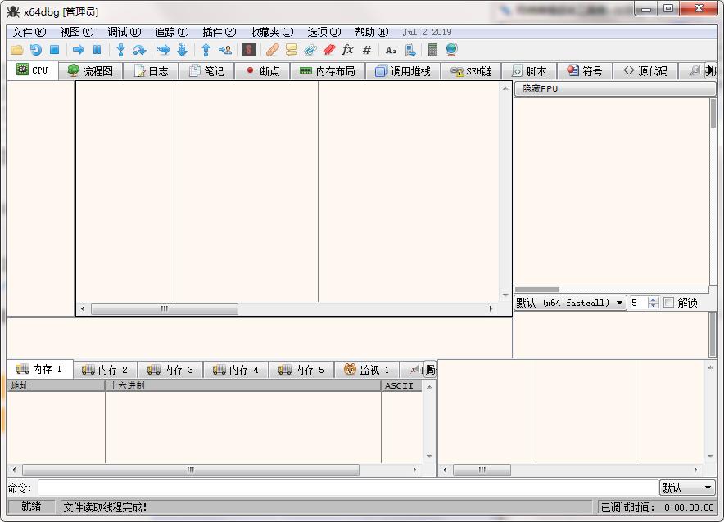Viewport: 724px width, 522px height.
Task: Open the command type dropdown 默认
Action: tap(687, 488)
